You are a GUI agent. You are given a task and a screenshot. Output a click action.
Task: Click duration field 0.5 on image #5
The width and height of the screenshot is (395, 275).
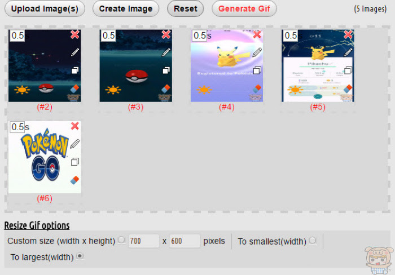click(x=290, y=36)
